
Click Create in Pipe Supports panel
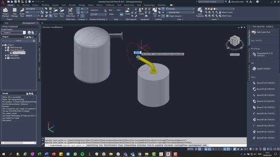[127, 11]
